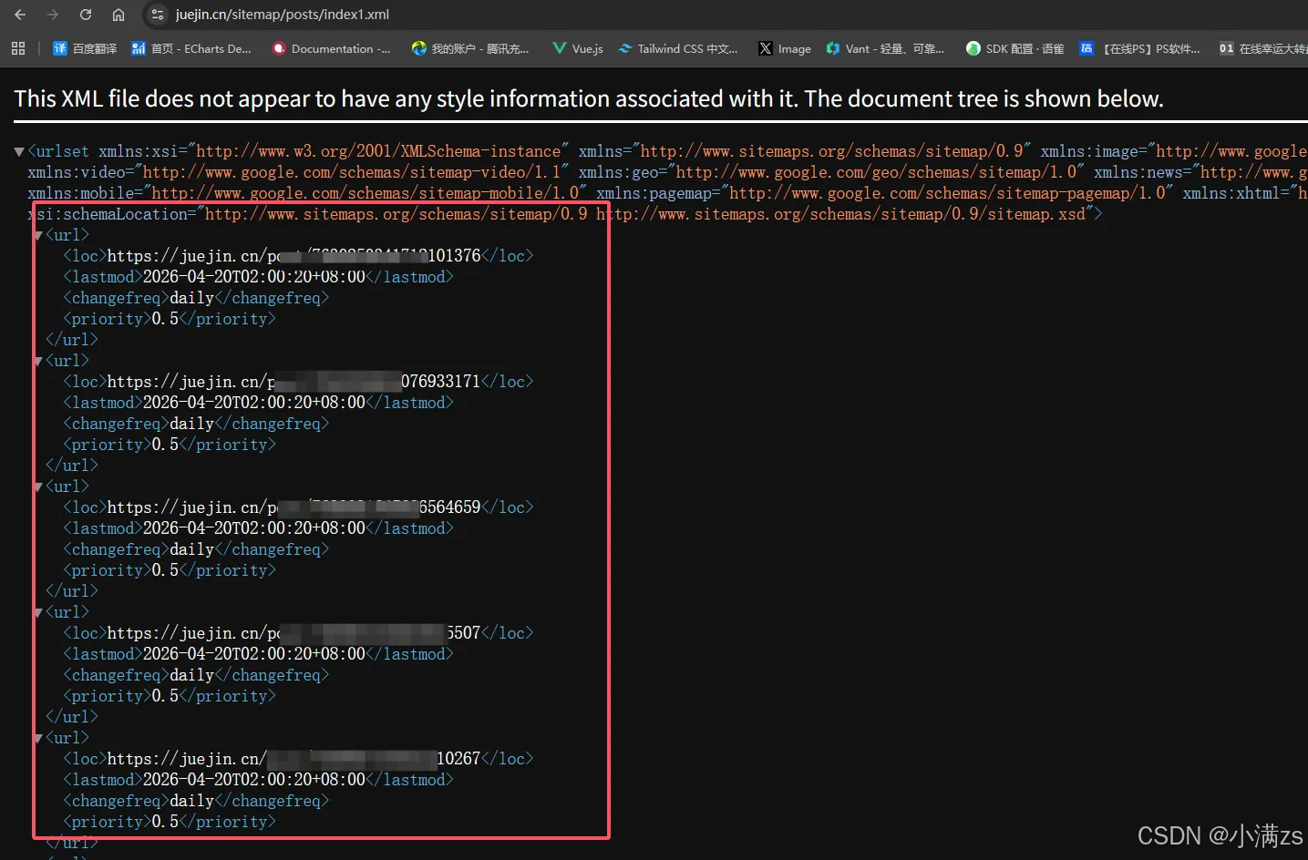This screenshot has height=860, width=1308.
Task: Open the Vue.js bookmark
Action: (x=577, y=48)
